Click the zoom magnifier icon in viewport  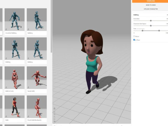pos(55,117)
